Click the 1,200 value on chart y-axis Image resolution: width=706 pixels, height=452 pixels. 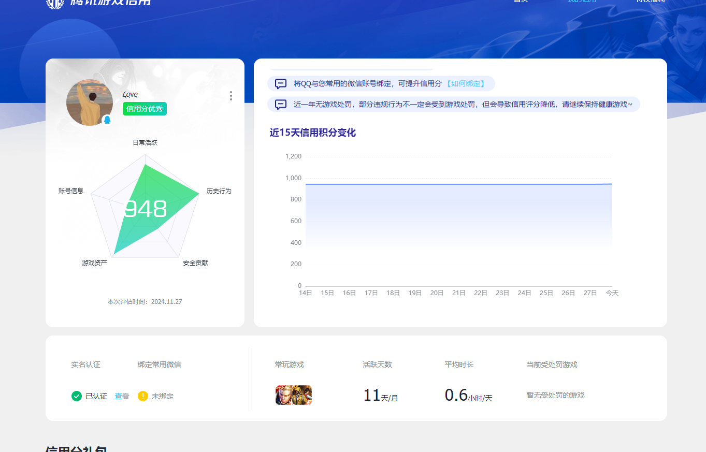tap(293, 156)
